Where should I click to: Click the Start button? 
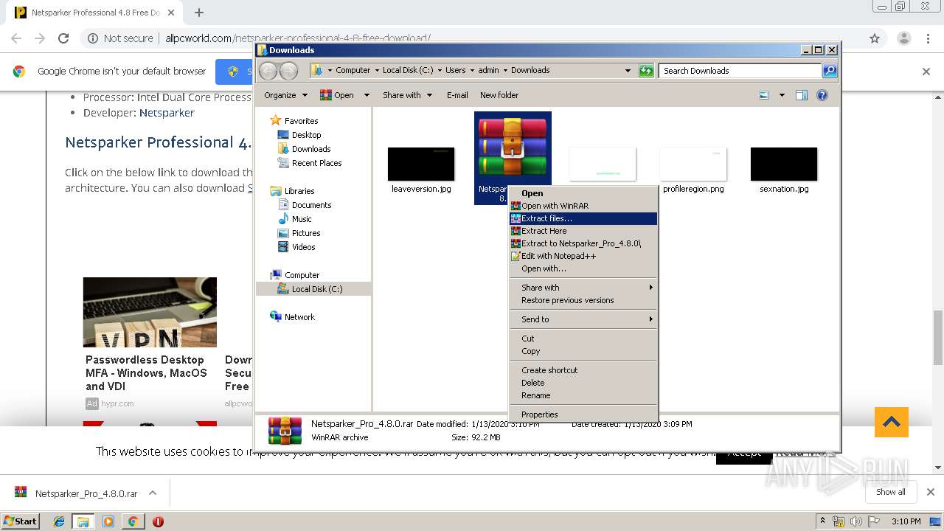tap(20, 521)
